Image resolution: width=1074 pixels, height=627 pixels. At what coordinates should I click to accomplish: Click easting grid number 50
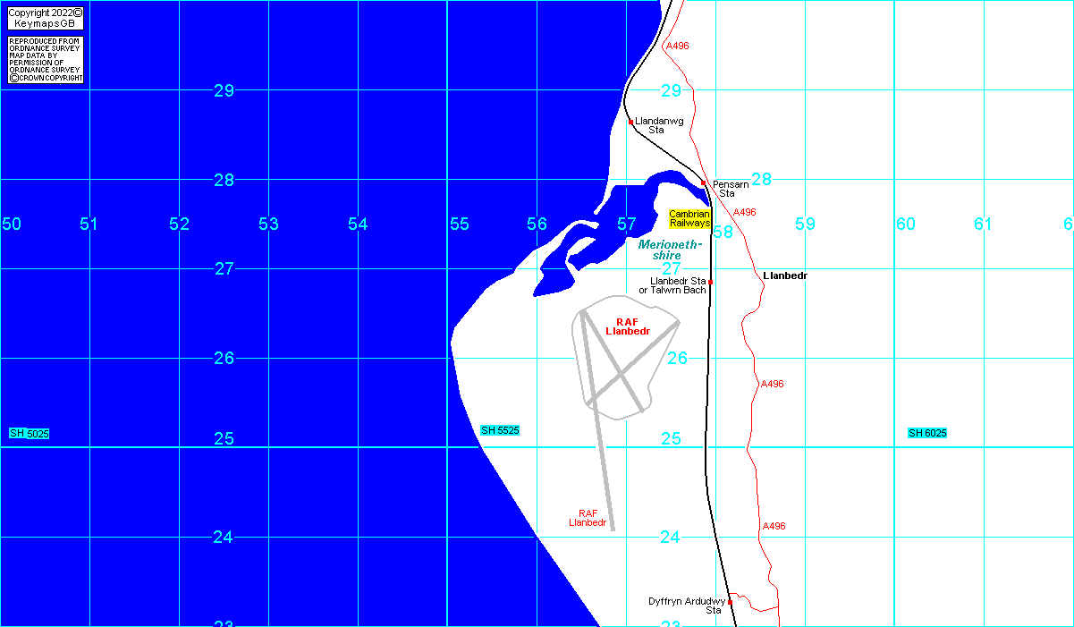click(x=11, y=224)
